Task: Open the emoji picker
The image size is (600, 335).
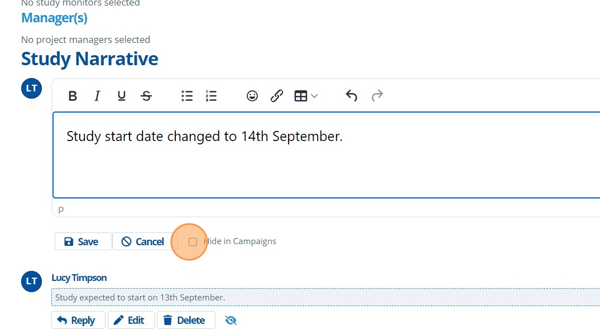Action: [x=252, y=96]
